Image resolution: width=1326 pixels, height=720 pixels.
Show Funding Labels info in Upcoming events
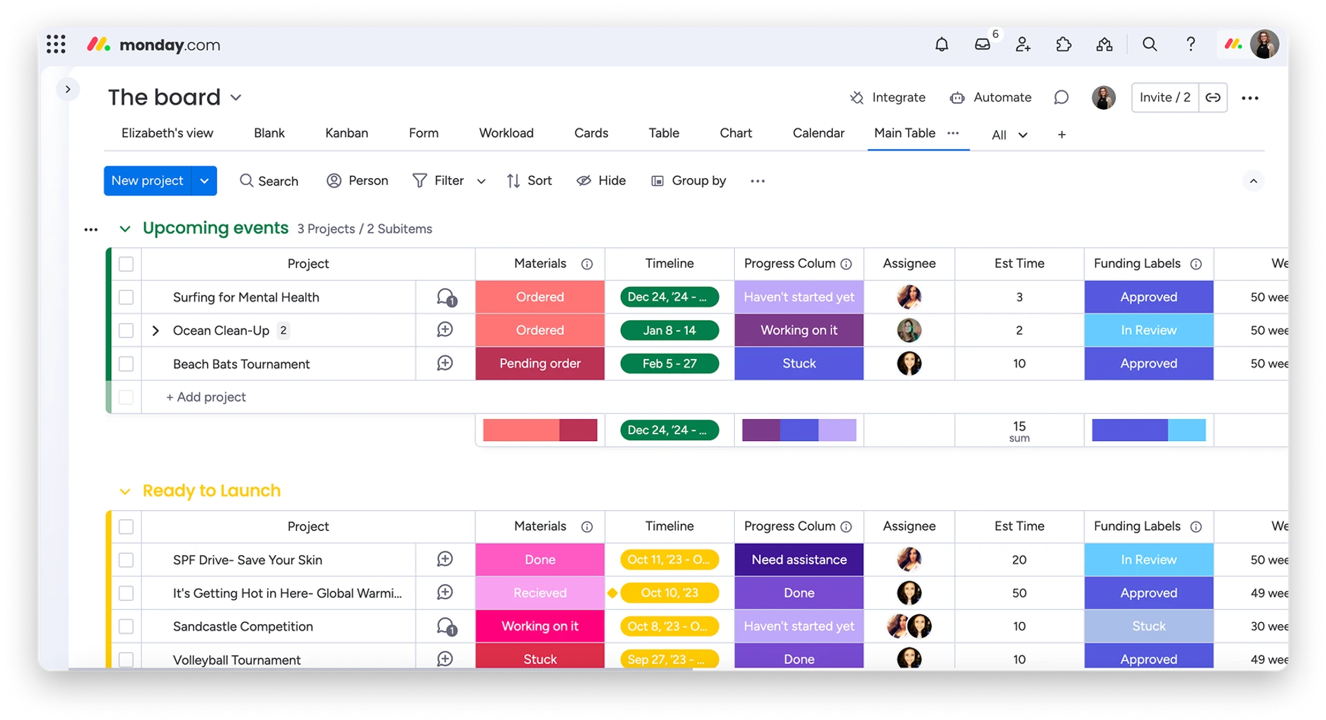coord(1196,264)
